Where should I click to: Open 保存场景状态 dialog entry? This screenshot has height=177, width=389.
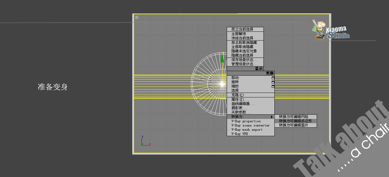(245, 60)
